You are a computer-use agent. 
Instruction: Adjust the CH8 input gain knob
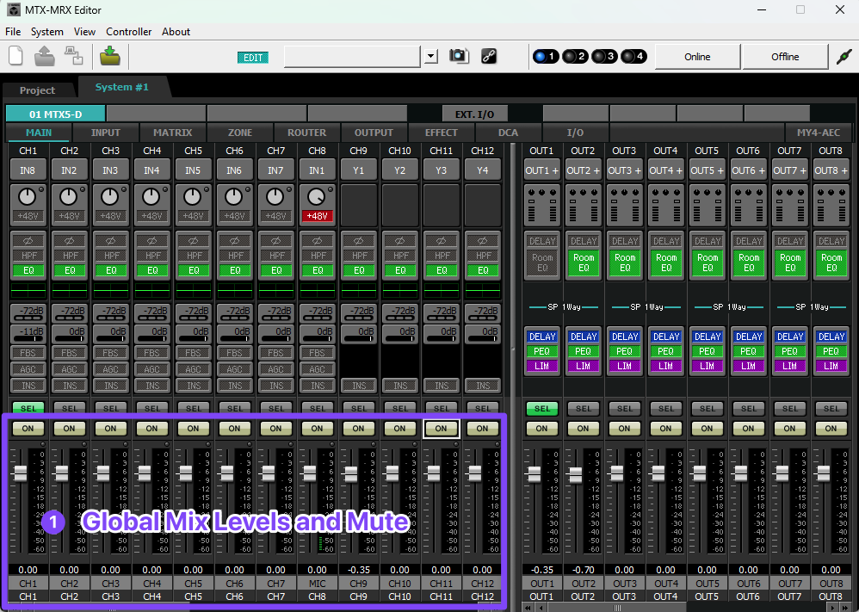316,197
